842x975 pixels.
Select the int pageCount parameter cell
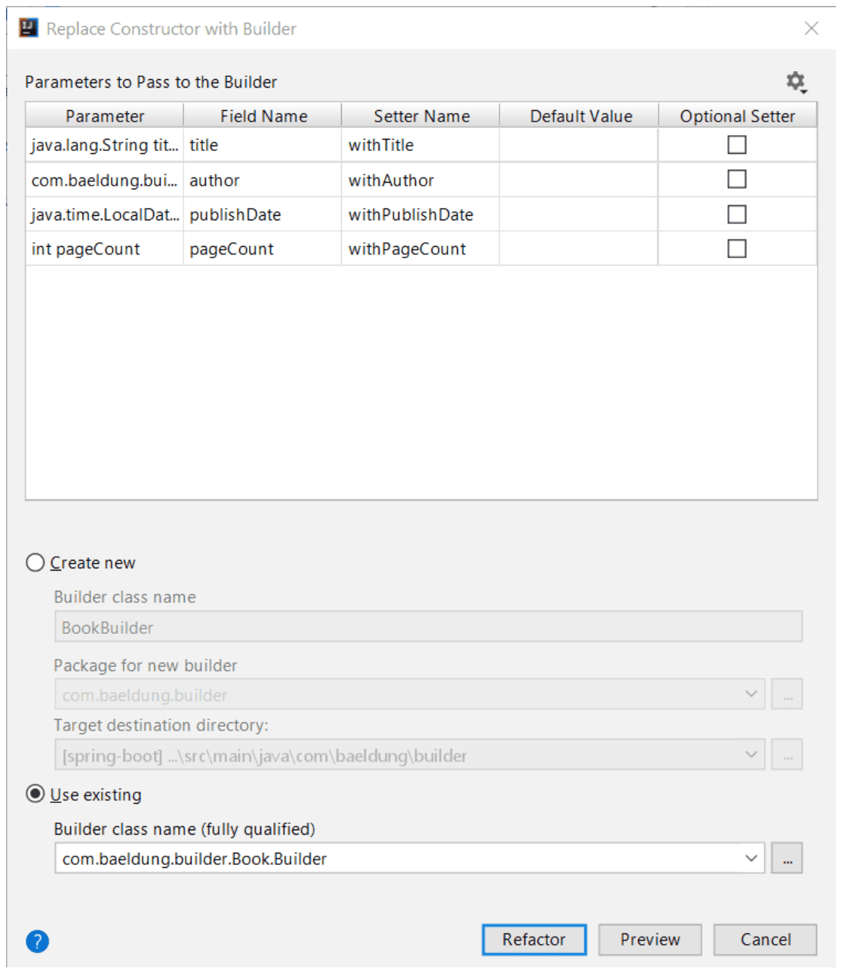click(105, 248)
